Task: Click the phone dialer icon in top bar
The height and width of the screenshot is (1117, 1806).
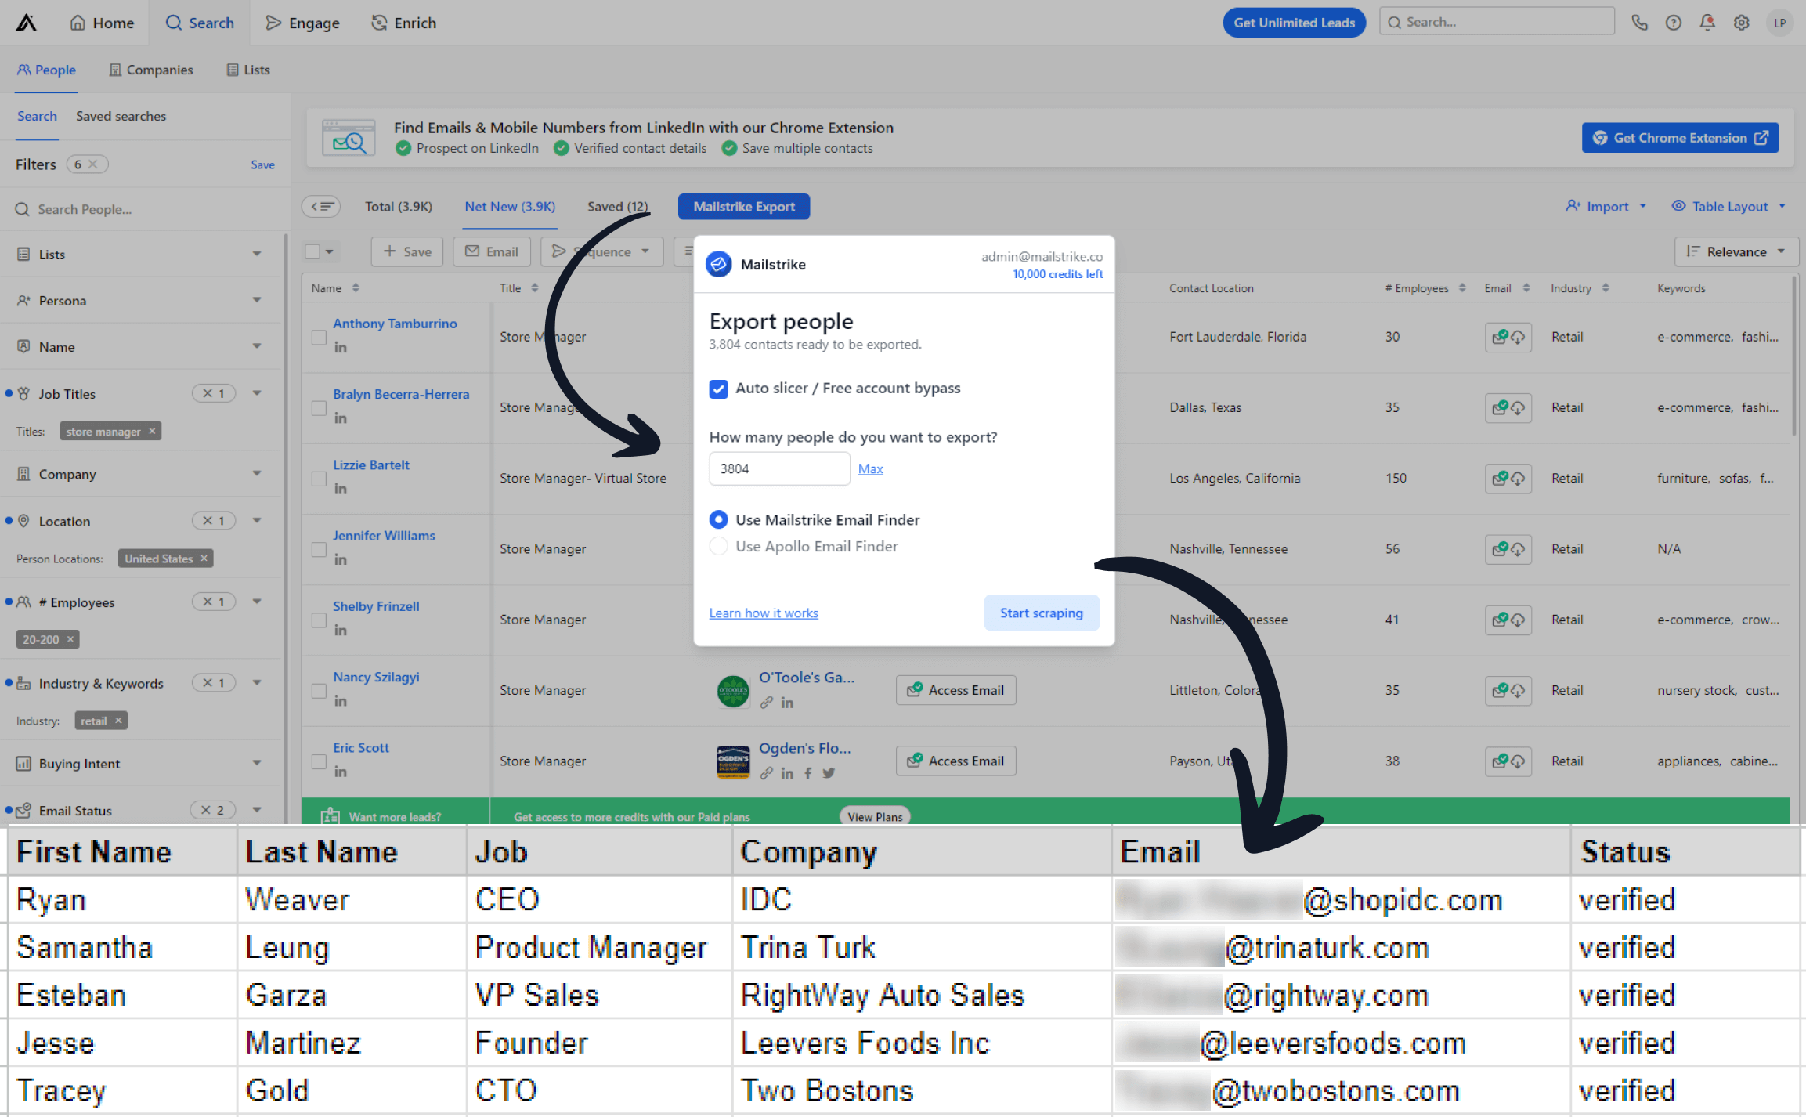Action: pos(1639,23)
